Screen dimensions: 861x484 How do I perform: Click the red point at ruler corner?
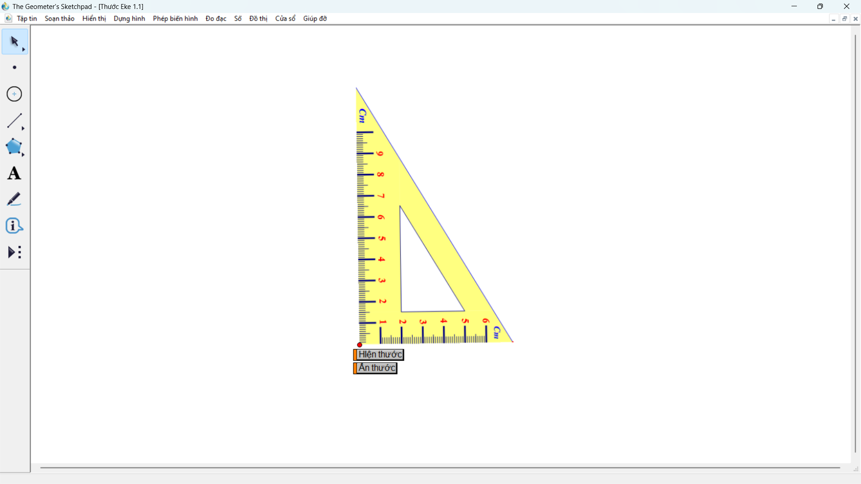360,345
